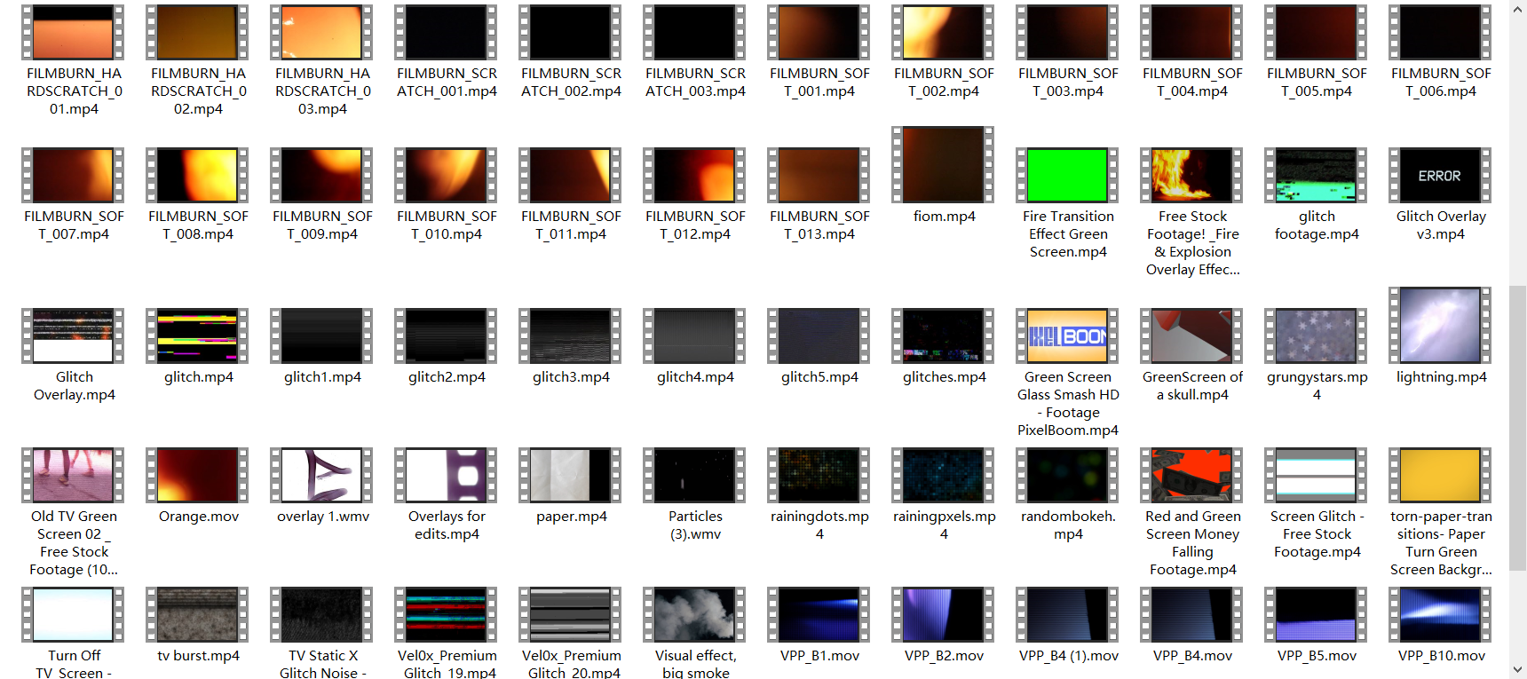Click the FILMBURN_SCRATCH_001.mp4 file icon

coord(446,33)
